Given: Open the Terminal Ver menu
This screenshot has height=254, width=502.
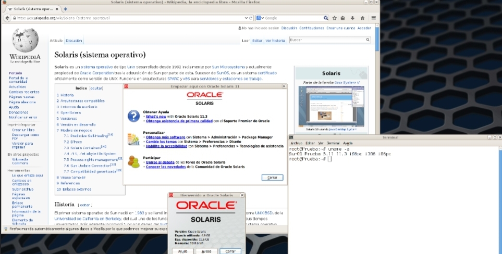Looking at the screenshot, I should [x=321, y=143].
